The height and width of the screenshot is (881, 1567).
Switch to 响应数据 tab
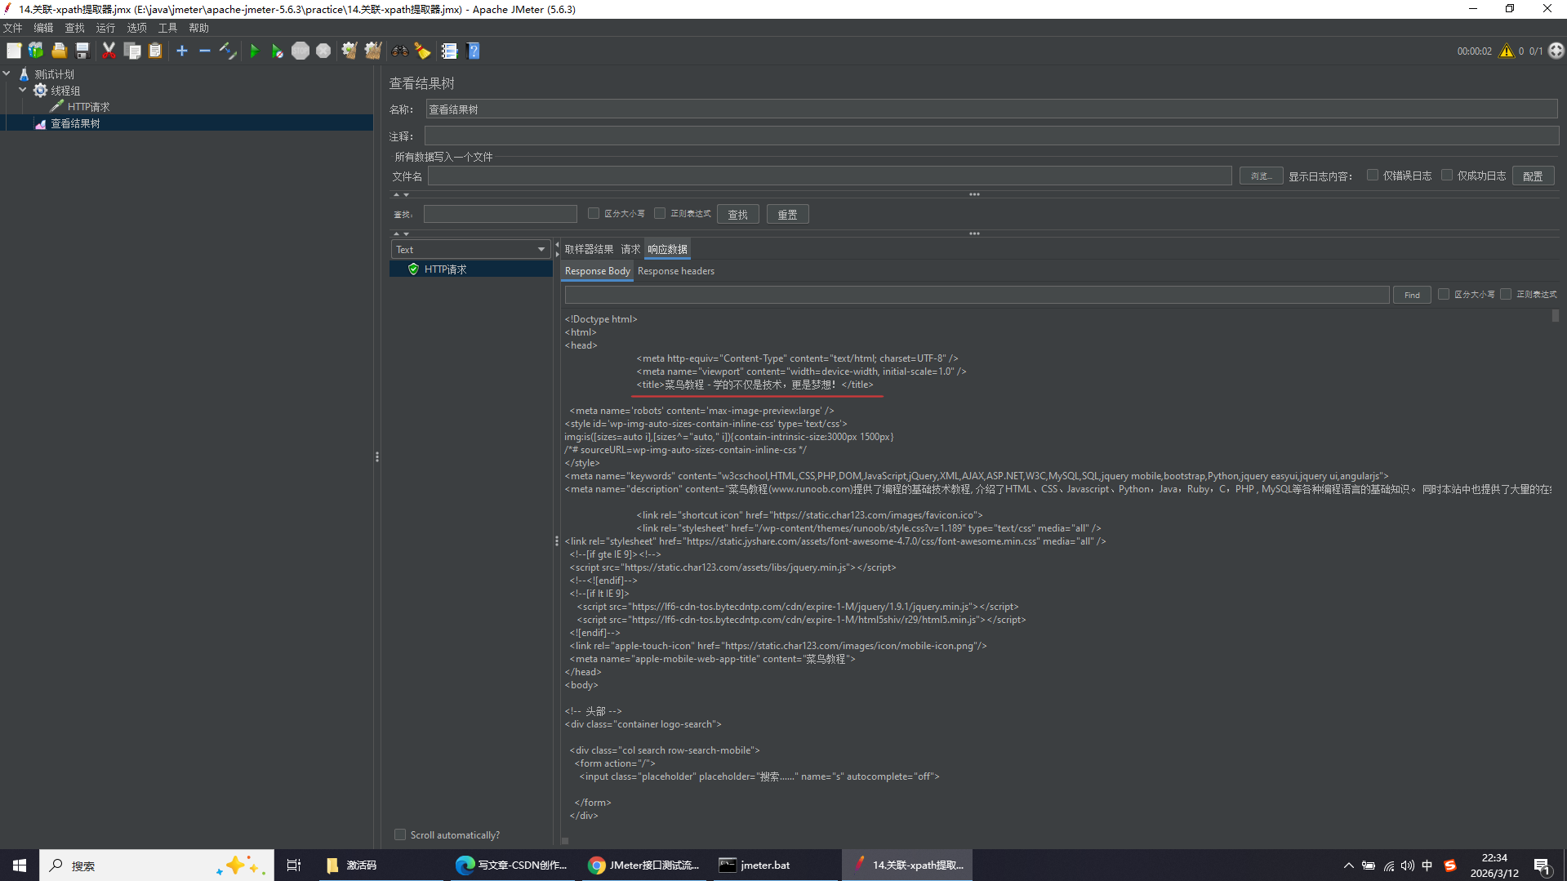click(x=667, y=249)
